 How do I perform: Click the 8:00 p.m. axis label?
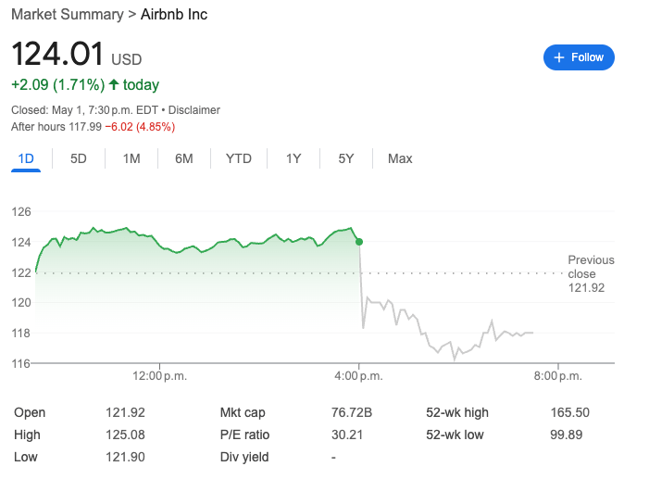(558, 376)
